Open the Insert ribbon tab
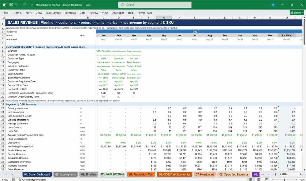Image resolution: width=306 pixels, height=181 pixels. click(x=28, y=13)
